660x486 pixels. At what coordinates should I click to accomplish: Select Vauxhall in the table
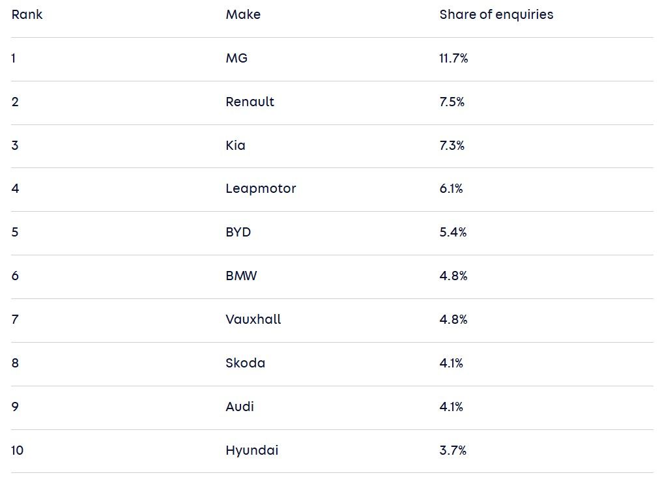coord(253,319)
